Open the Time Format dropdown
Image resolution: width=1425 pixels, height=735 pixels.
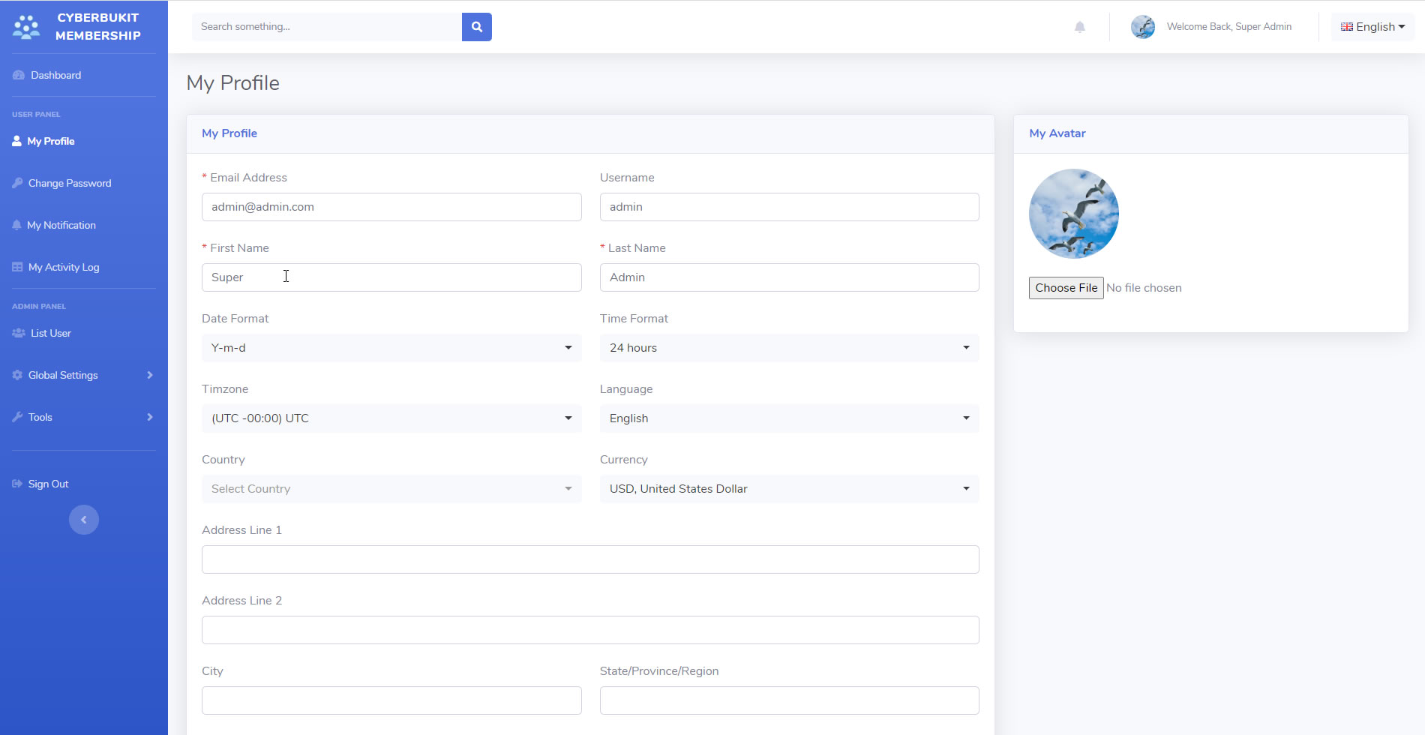pos(789,348)
